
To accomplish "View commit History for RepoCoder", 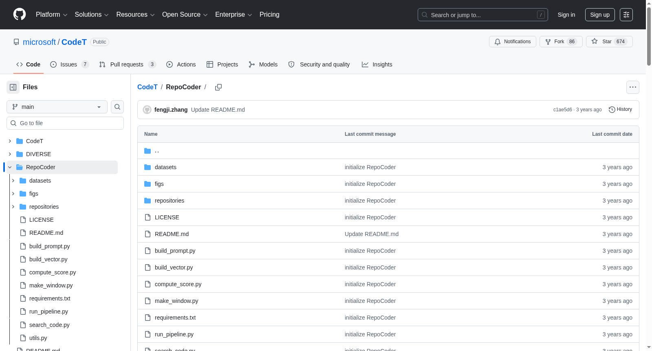I will [621, 109].
